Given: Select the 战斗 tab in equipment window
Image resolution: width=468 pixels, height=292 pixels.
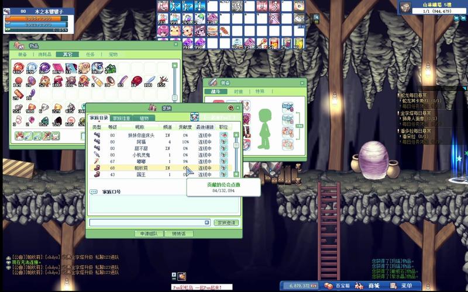Looking at the screenshot, I should point(215,92).
